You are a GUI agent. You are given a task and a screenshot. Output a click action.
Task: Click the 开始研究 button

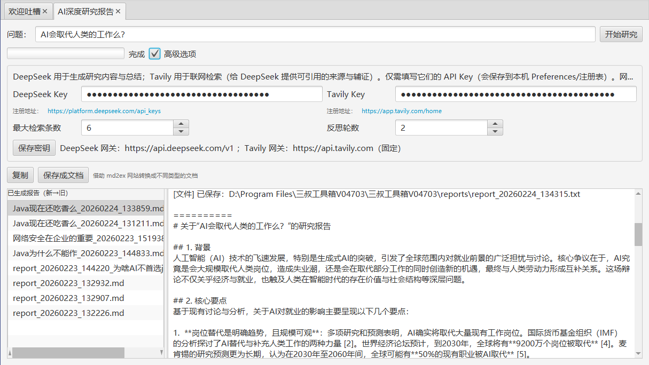(x=621, y=35)
